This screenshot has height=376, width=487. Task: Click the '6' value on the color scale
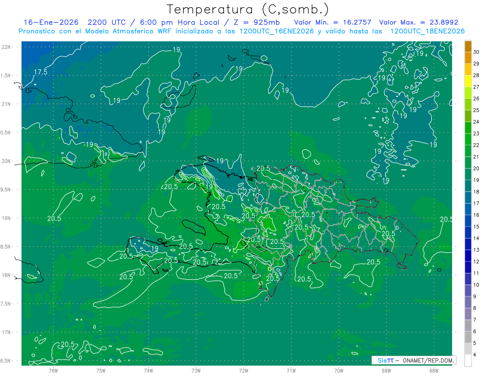[x=475, y=331]
